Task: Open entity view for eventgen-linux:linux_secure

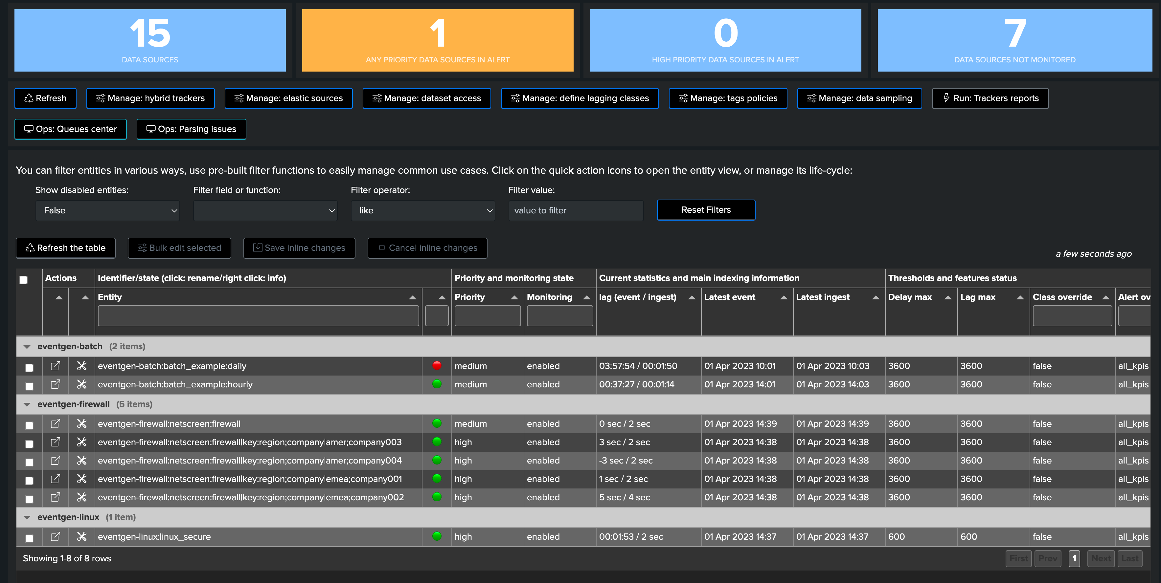Action: [56, 536]
